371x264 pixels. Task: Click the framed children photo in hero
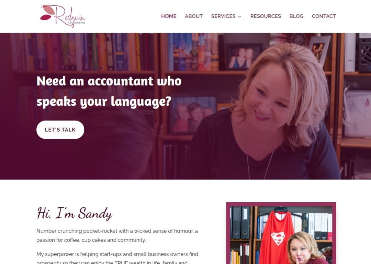coord(193,114)
